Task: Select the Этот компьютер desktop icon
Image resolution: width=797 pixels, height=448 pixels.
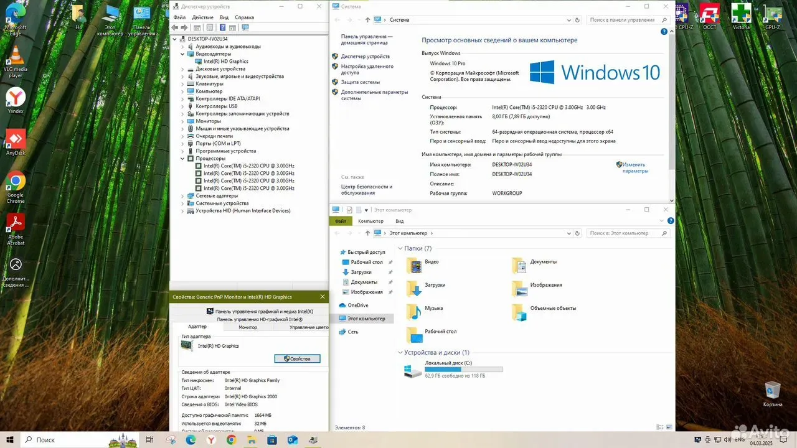Action: coord(110,20)
